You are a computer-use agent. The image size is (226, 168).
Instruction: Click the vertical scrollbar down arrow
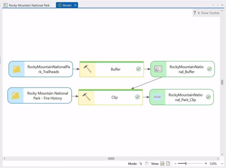click(x=222, y=154)
